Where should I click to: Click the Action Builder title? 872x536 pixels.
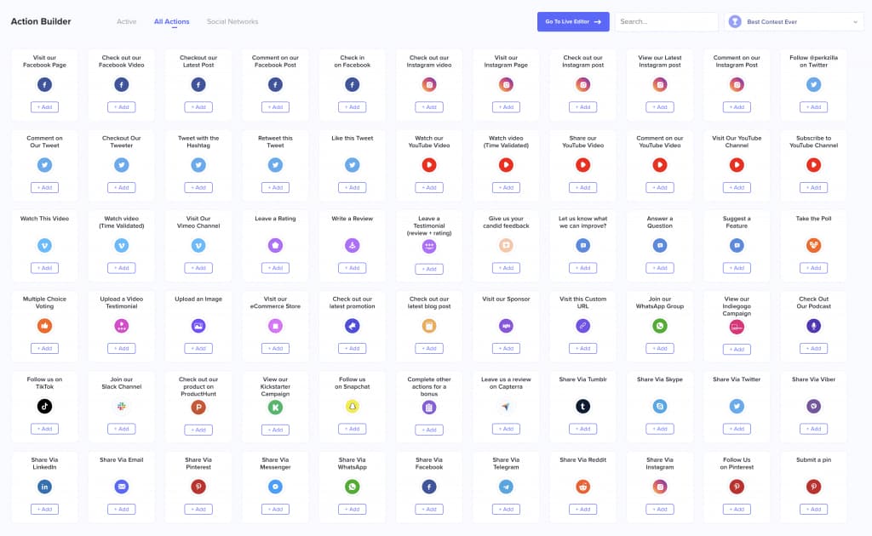pyautogui.click(x=41, y=21)
